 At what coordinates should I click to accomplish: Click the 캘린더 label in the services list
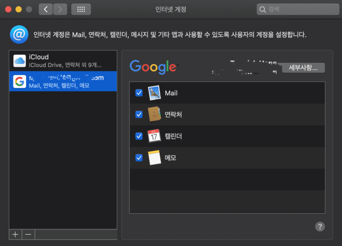(173, 136)
